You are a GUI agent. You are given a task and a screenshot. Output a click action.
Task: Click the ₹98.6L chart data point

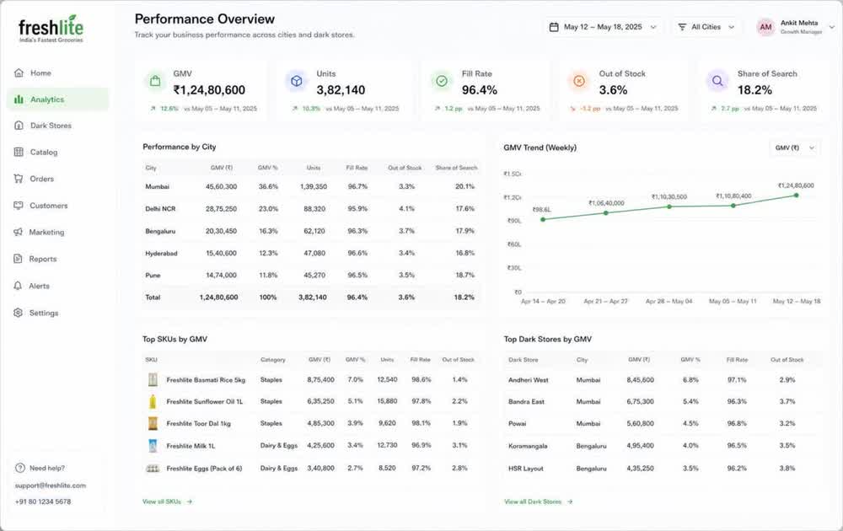click(x=543, y=219)
